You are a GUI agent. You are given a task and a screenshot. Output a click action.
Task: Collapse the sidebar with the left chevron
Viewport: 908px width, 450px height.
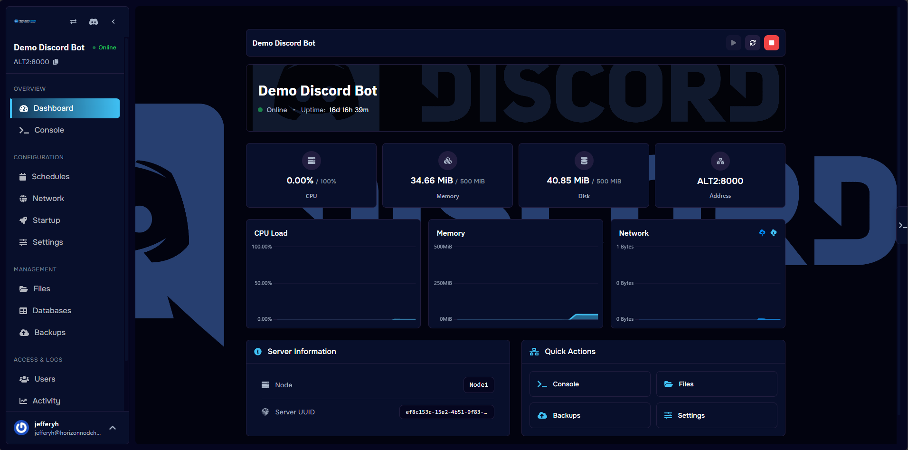tap(113, 22)
